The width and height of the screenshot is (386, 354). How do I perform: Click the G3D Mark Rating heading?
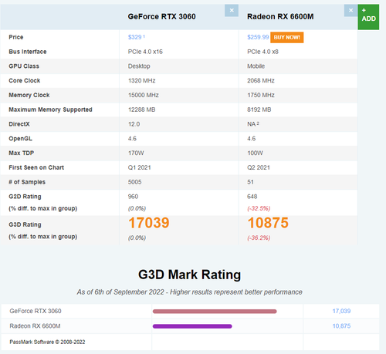click(x=190, y=275)
